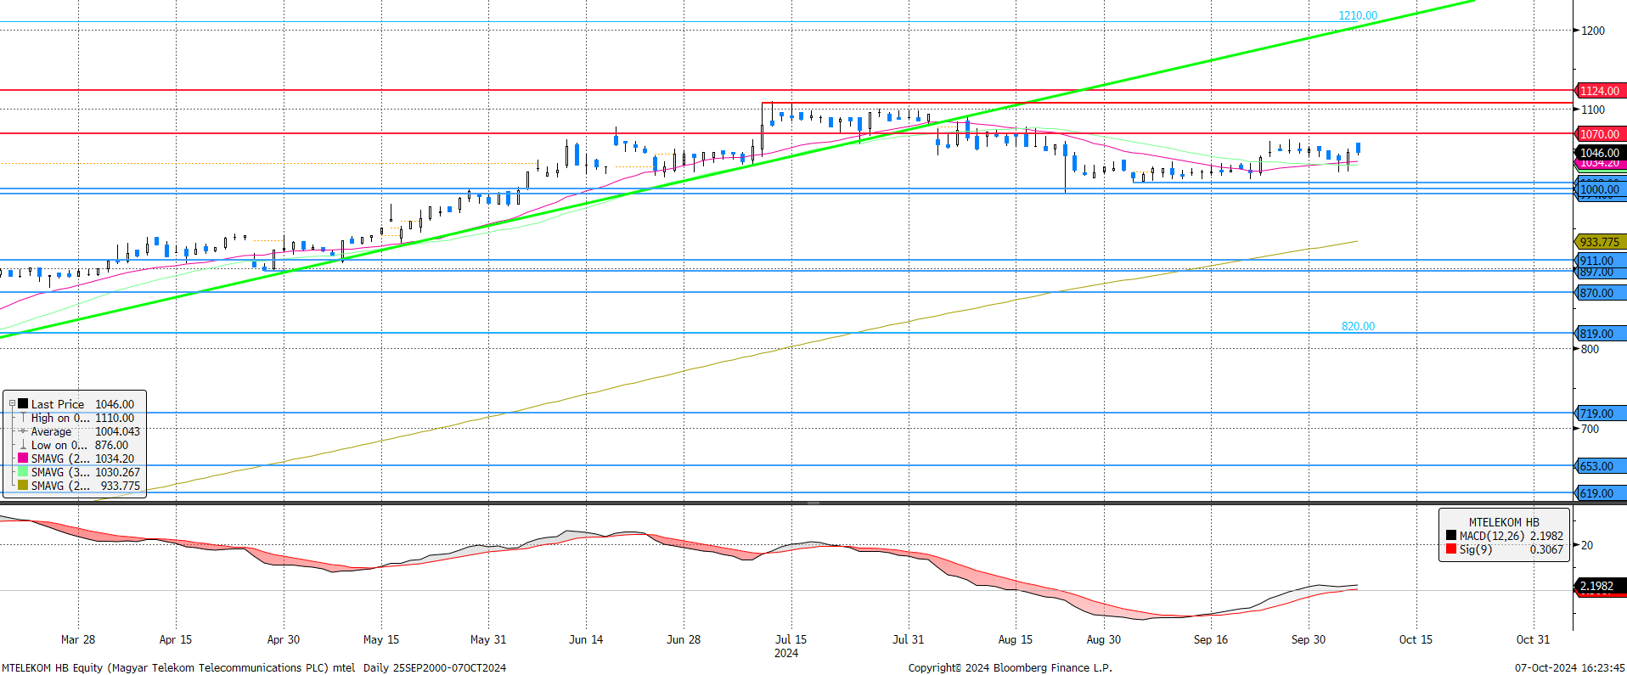Click the olive SMAVG 933.775 legend swatch
The image size is (1627, 675).
coord(23,486)
